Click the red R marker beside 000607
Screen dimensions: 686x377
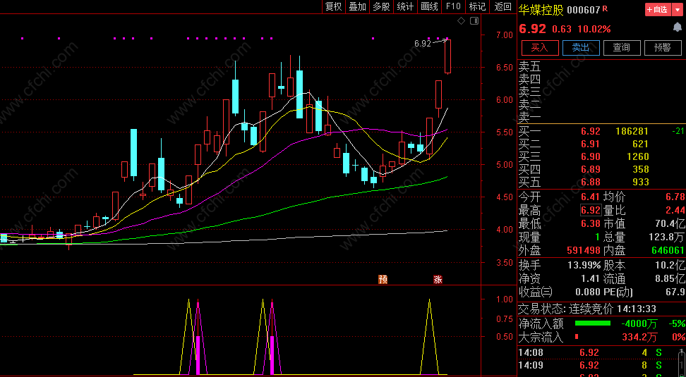[x=605, y=8]
